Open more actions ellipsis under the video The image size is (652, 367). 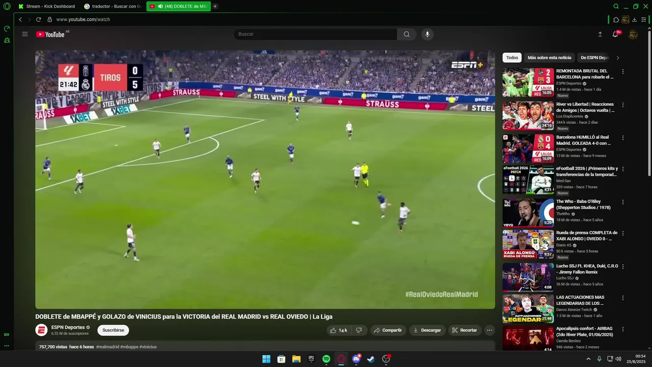[490, 330]
